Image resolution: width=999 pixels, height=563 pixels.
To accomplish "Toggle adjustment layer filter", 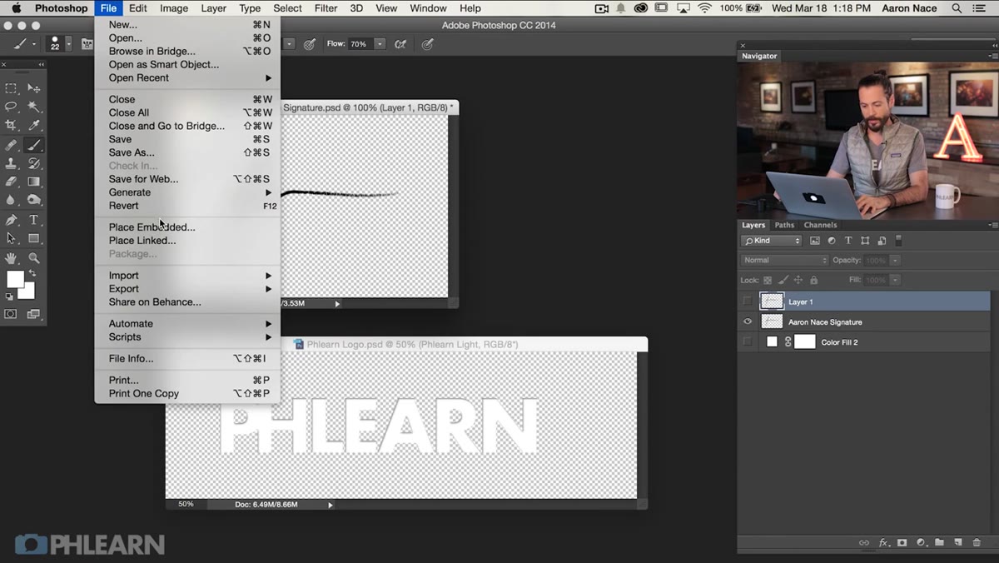I will pos(832,241).
